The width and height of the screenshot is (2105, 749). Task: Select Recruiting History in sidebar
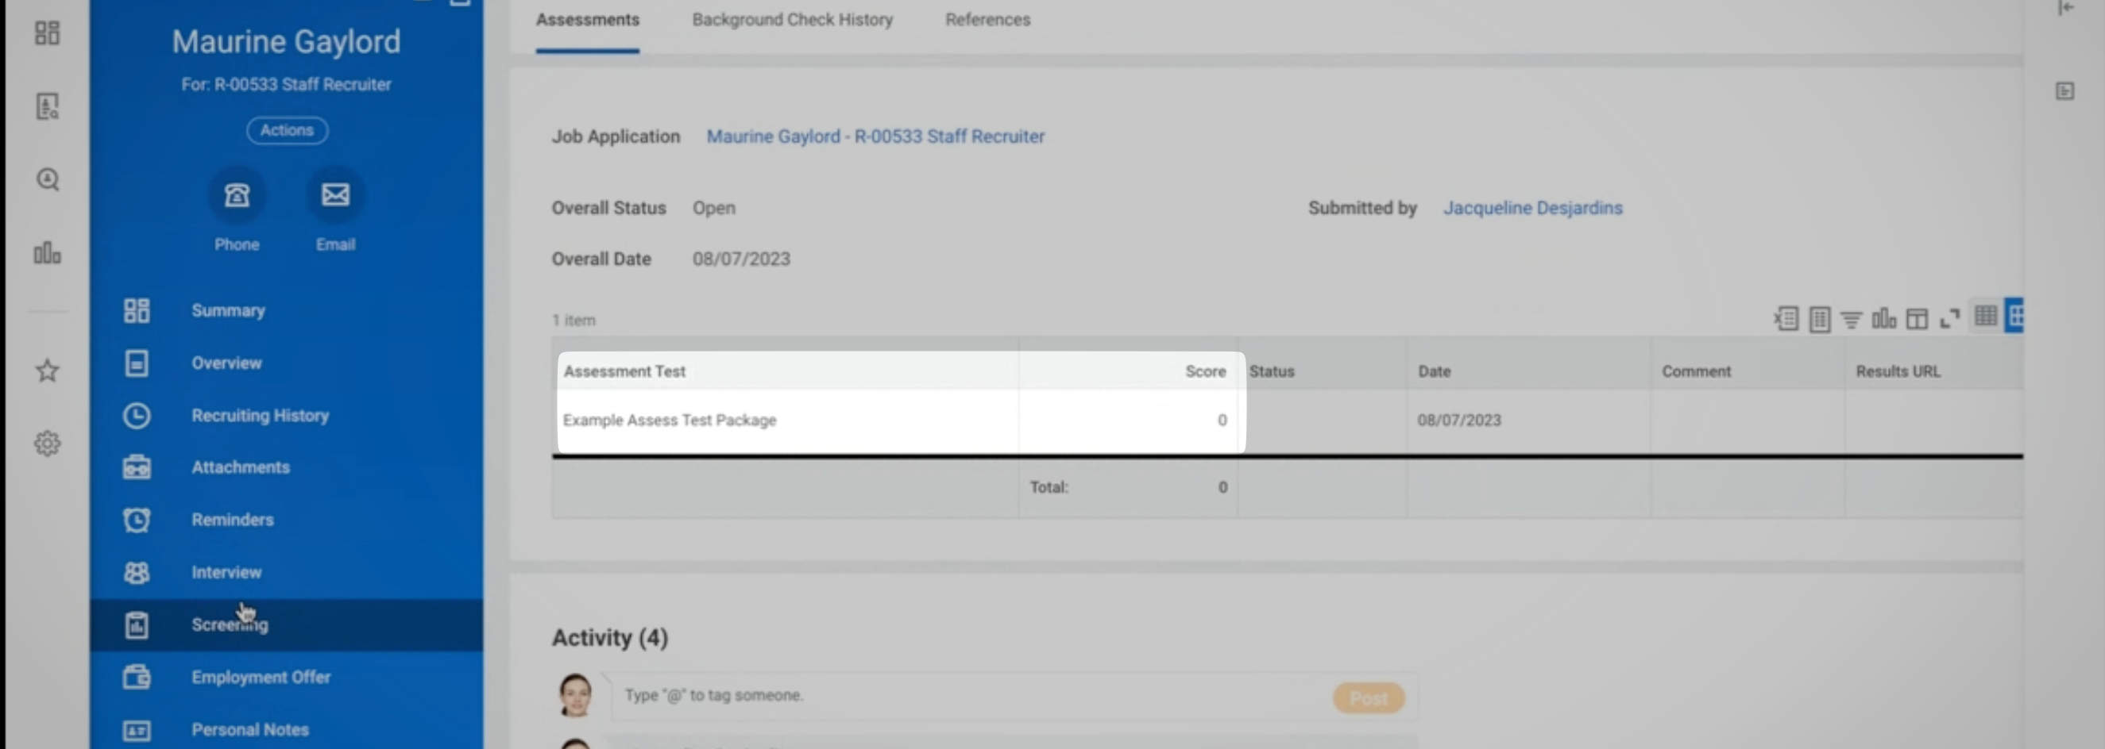[x=260, y=415]
